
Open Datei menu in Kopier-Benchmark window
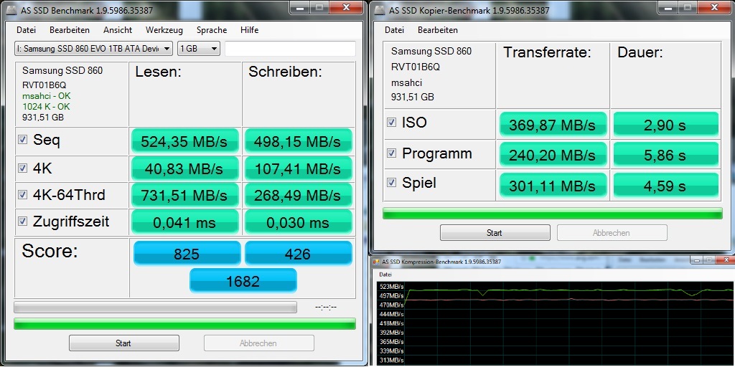pos(394,30)
